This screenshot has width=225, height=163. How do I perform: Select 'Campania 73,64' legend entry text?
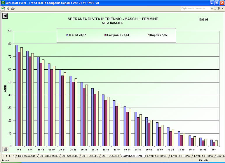[118, 35]
